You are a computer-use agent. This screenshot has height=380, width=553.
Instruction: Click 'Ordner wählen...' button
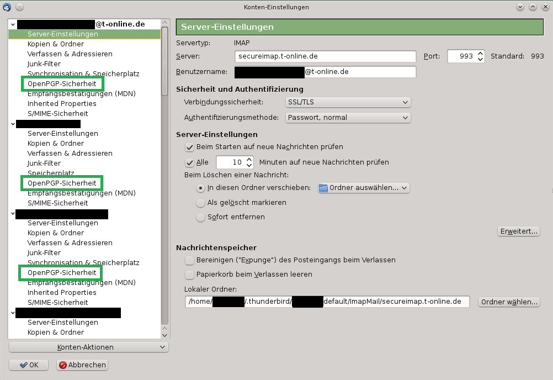[509, 302]
